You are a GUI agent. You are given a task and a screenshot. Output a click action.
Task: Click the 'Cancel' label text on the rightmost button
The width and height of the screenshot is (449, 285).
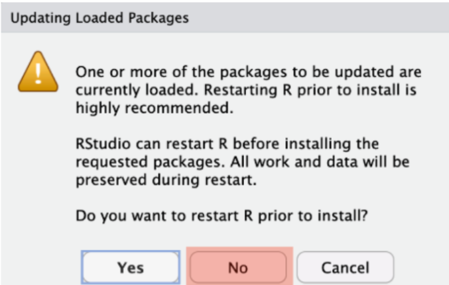(x=345, y=267)
